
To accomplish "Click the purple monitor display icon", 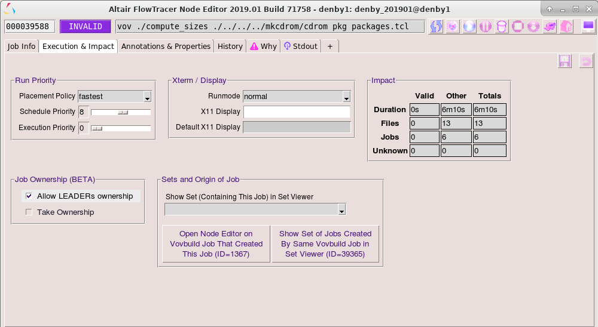I will (588, 26).
